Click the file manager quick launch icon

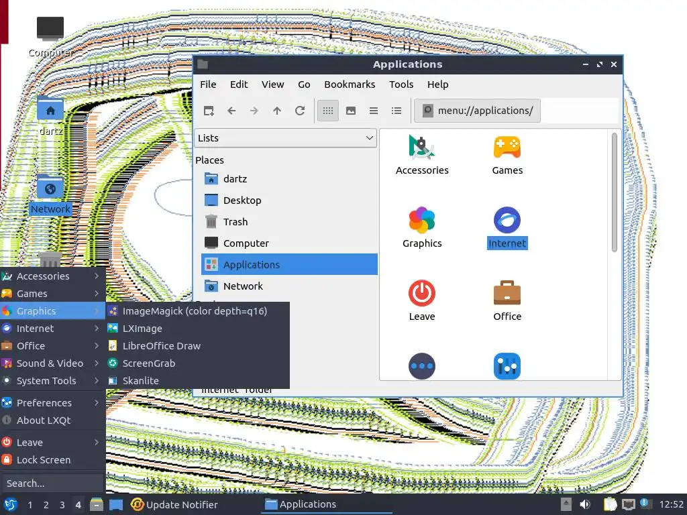[97, 504]
